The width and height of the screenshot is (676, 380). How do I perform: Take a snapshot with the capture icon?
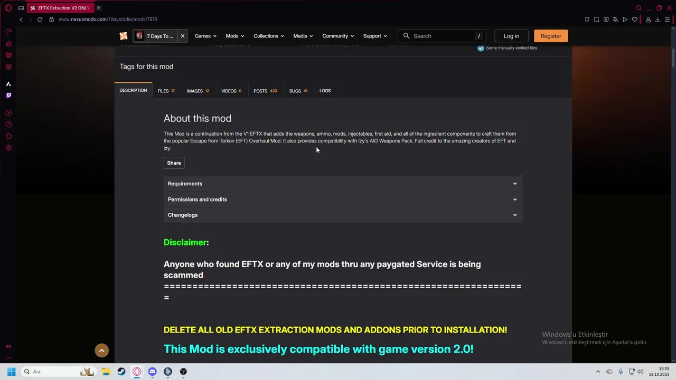[x=596, y=20]
